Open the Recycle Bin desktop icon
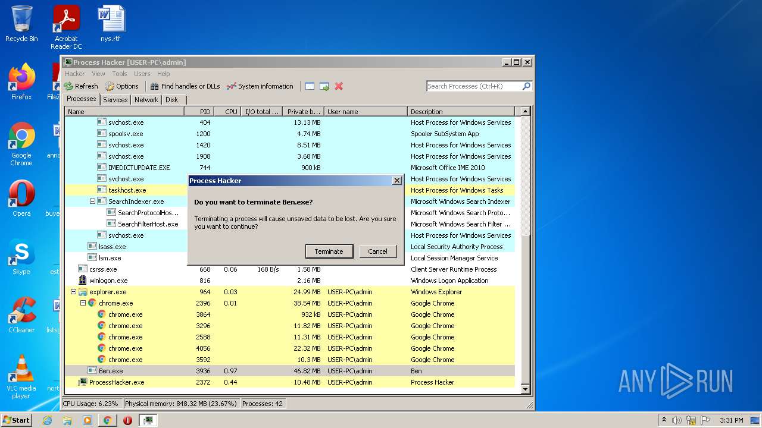This screenshot has width=762, height=428. 21,24
